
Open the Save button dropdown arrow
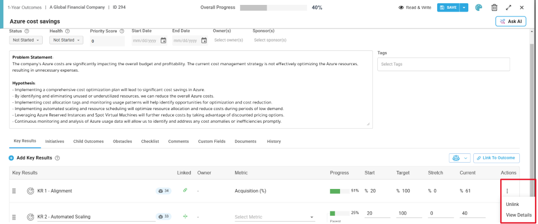[x=464, y=8]
